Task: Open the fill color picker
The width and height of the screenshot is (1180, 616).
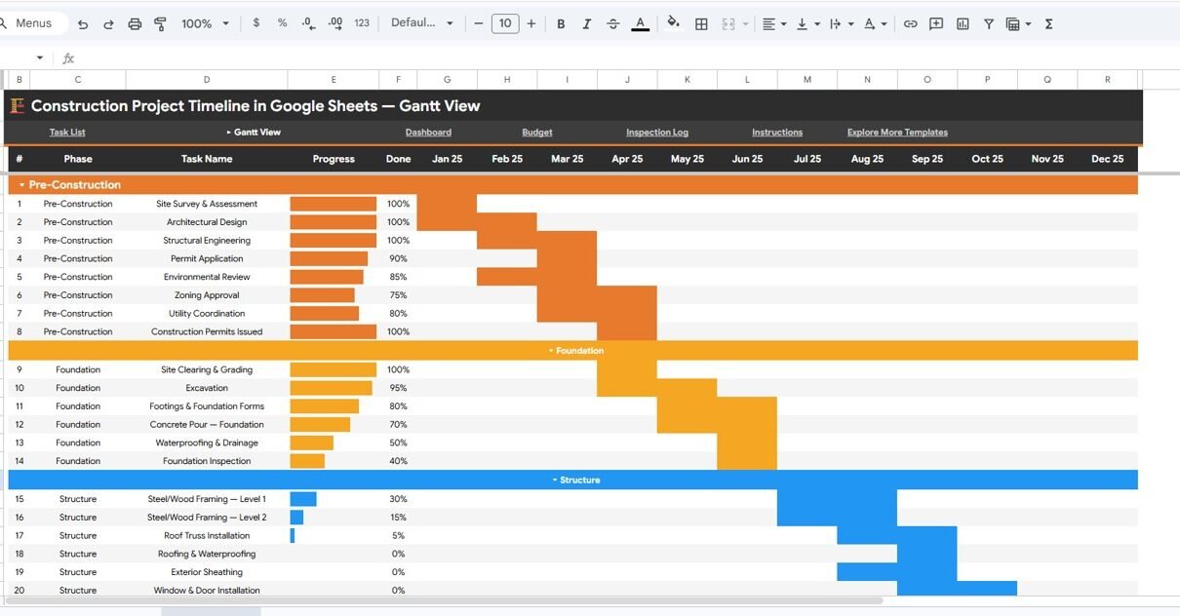Action: [x=673, y=23]
